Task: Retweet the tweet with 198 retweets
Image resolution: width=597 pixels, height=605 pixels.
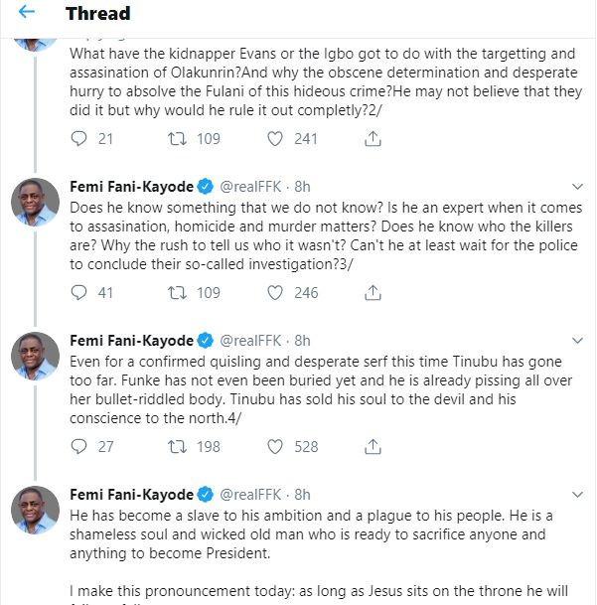Action: point(179,447)
